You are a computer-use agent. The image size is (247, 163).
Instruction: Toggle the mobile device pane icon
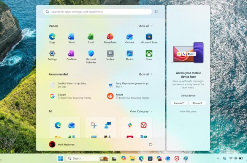point(156,12)
